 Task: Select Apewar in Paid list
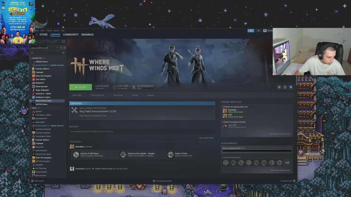tap(39, 111)
